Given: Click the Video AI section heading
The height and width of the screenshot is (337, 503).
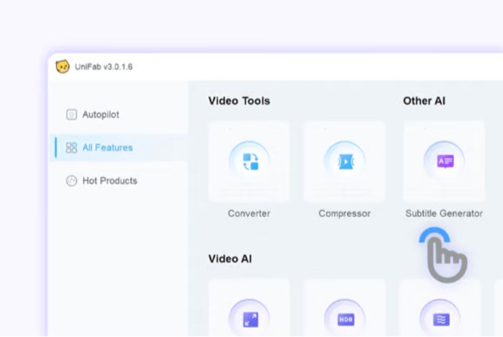Looking at the screenshot, I should pyautogui.click(x=230, y=258).
